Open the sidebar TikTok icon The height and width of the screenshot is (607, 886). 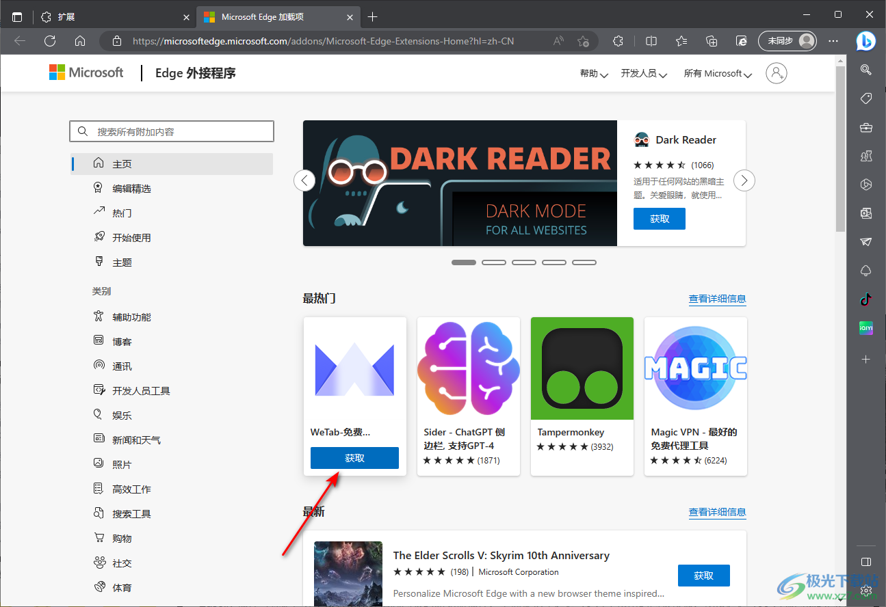(866, 299)
